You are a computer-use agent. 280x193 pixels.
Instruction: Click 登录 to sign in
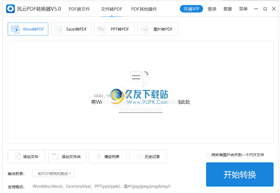[212, 9]
